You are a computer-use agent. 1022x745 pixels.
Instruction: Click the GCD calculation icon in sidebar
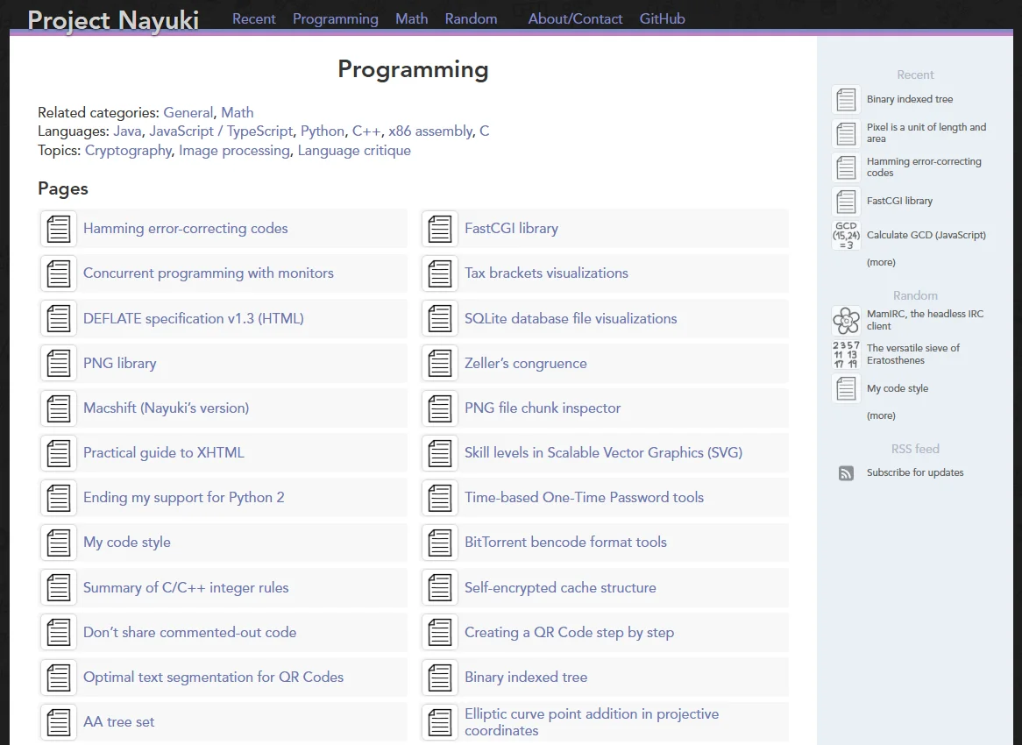(846, 235)
